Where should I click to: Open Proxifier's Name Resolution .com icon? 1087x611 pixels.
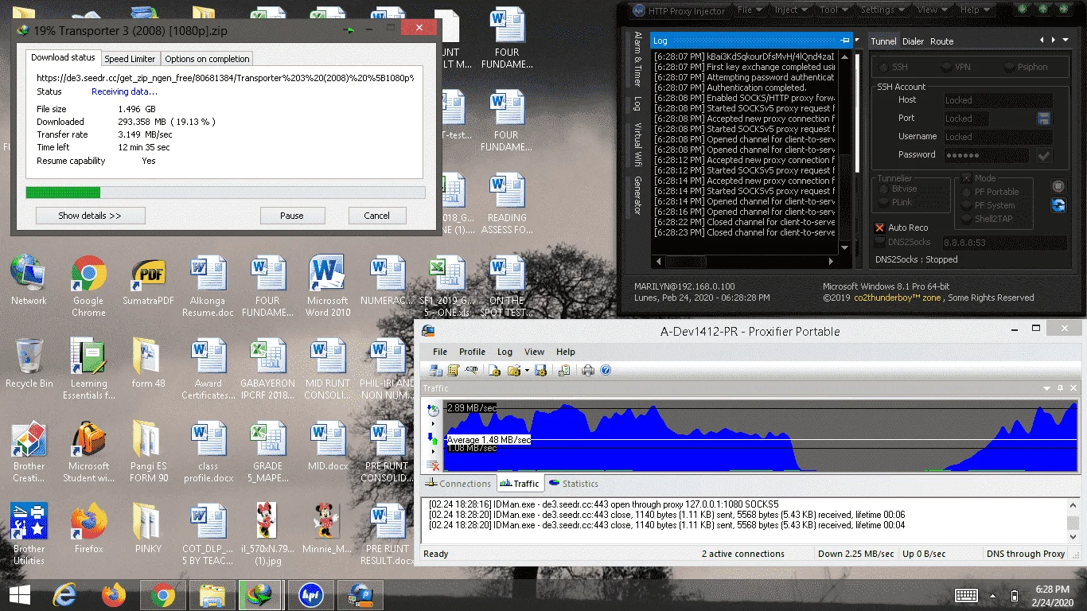472,370
